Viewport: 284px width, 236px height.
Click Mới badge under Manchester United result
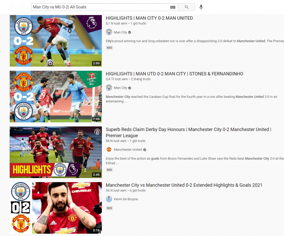point(109,170)
